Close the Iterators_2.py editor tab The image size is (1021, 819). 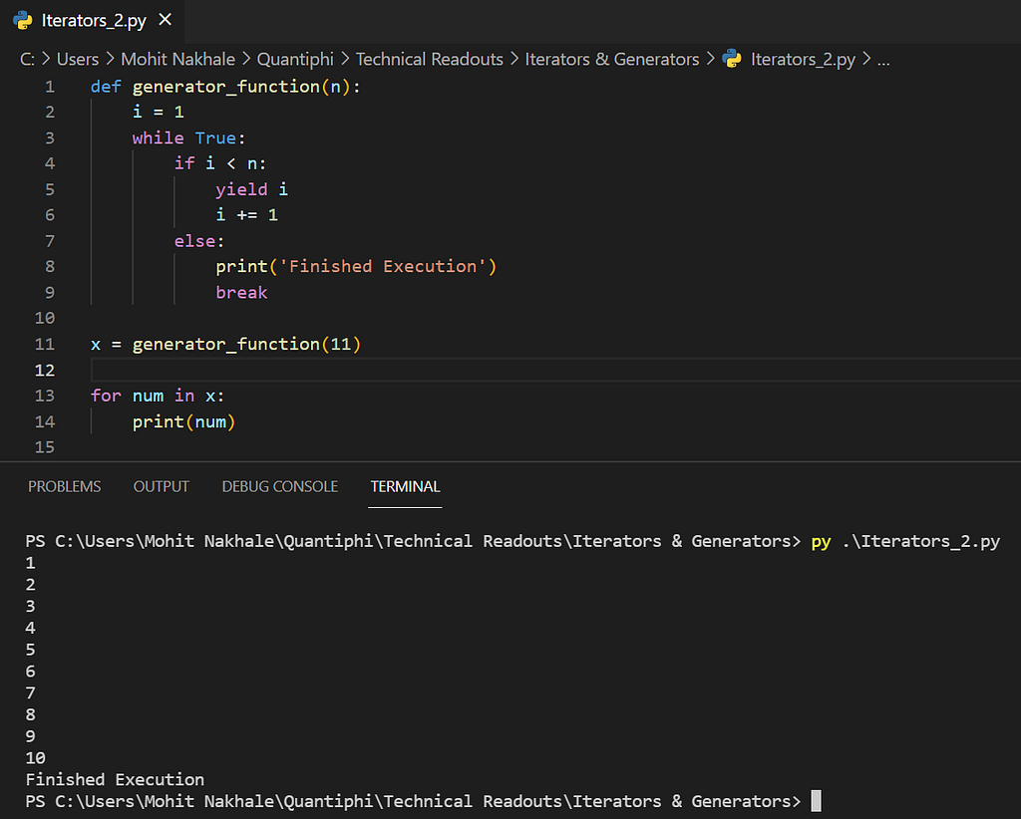[x=166, y=20]
